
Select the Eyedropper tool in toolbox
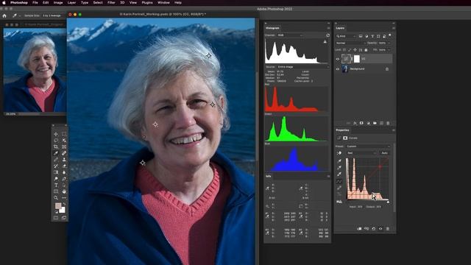point(56,153)
